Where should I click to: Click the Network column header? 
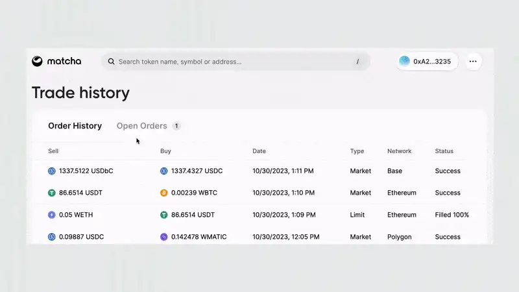(x=399, y=151)
